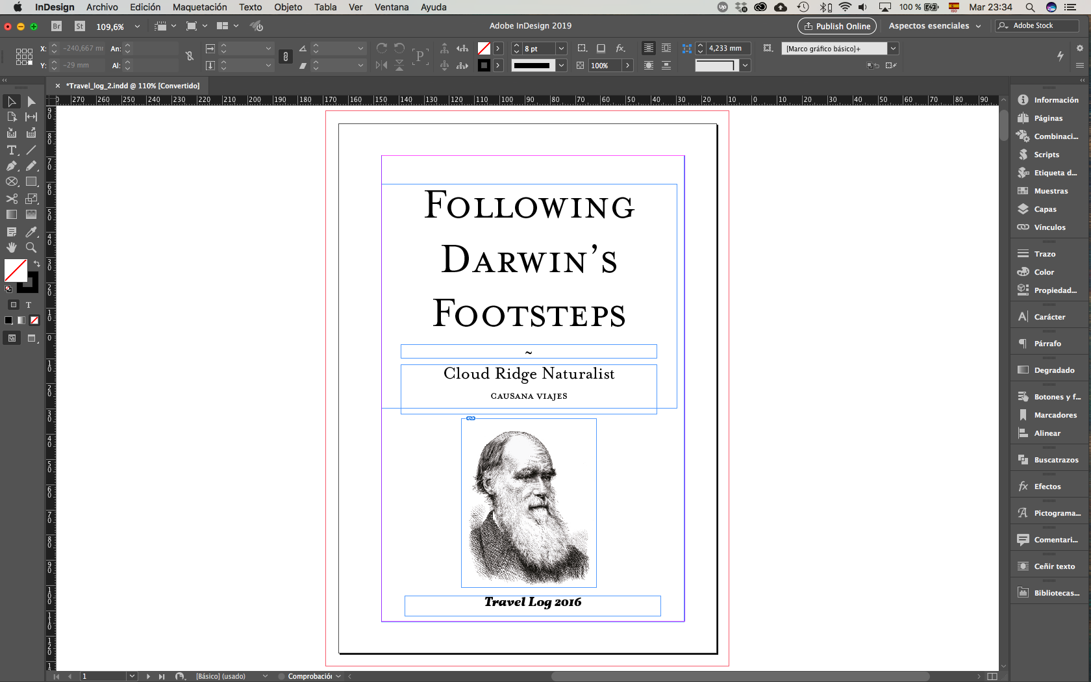Image resolution: width=1091 pixels, height=682 pixels.
Task: Click the large Fill swatch in toolbox
Action: (x=15, y=270)
